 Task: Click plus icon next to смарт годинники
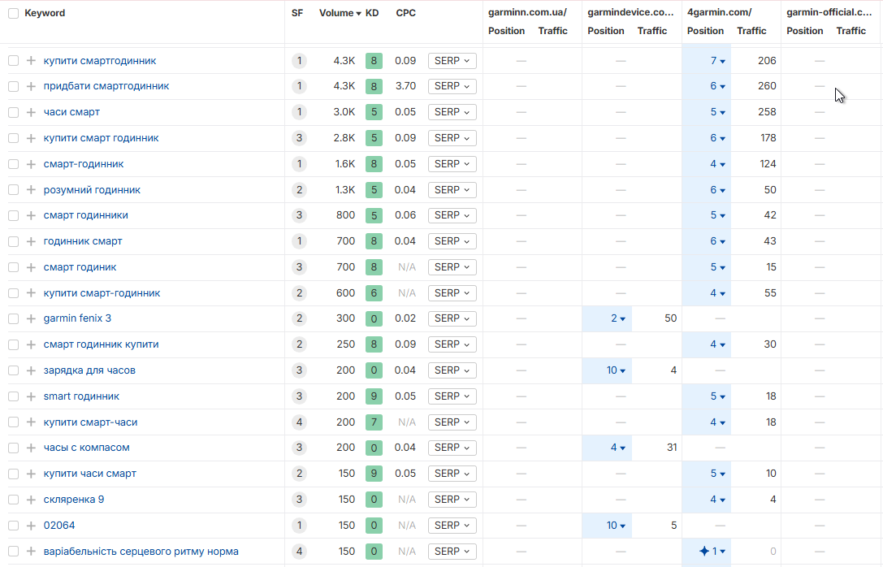tap(31, 215)
